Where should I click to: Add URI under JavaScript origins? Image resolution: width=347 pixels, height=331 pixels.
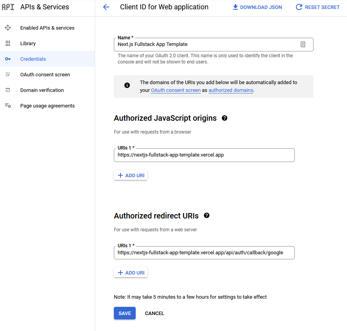pyautogui.click(x=131, y=175)
